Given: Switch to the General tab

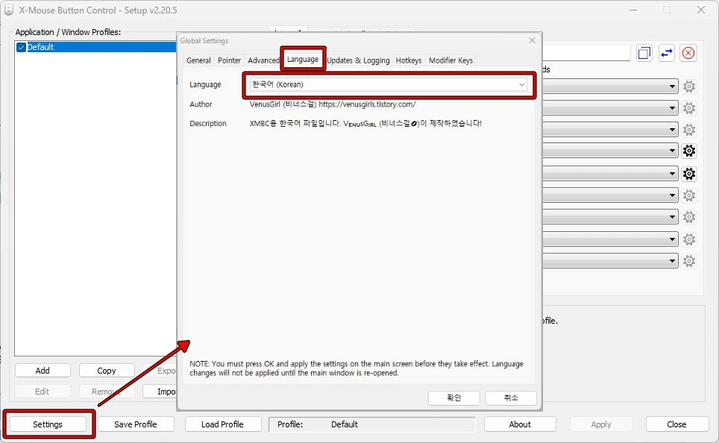Looking at the screenshot, I should [198, 60].
